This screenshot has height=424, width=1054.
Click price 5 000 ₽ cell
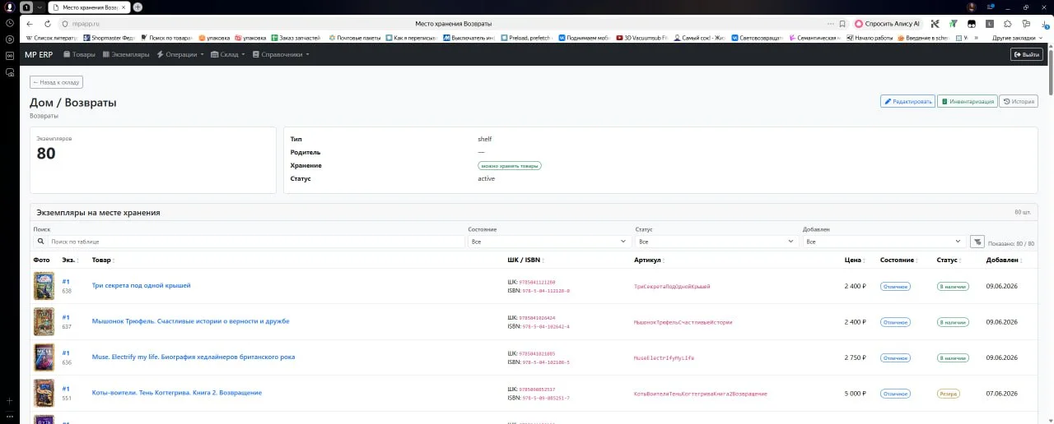coord(855,394)
